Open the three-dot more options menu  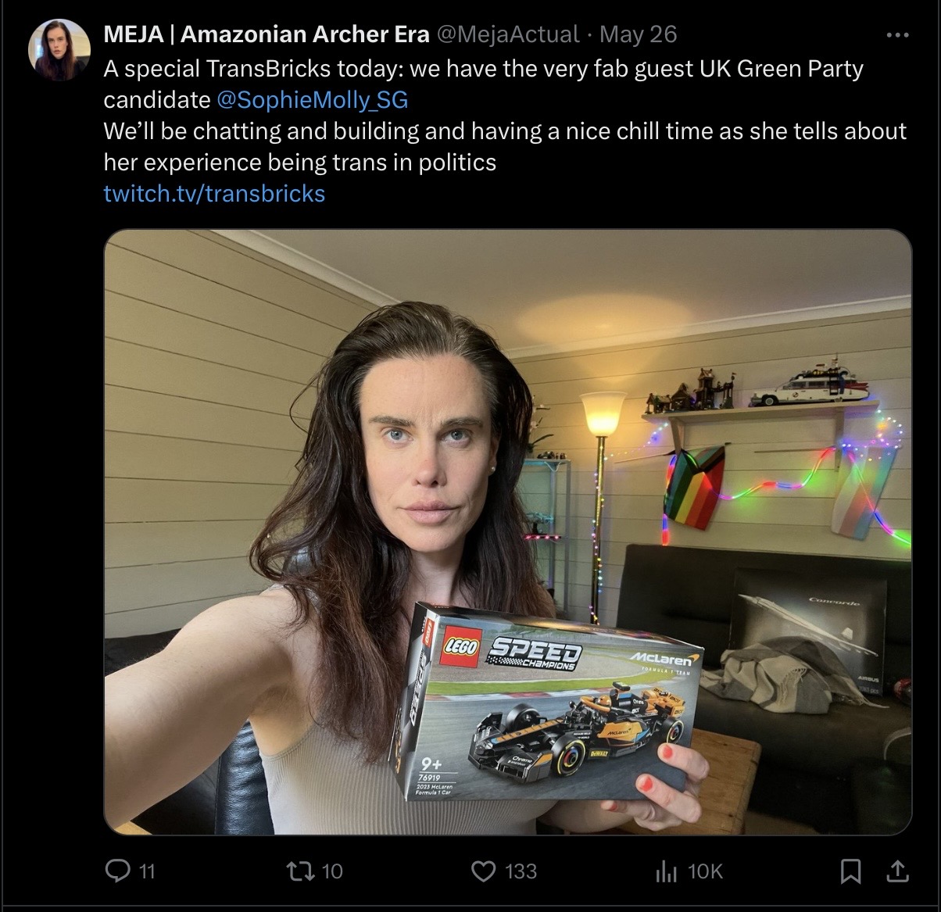tap(897, 34)
